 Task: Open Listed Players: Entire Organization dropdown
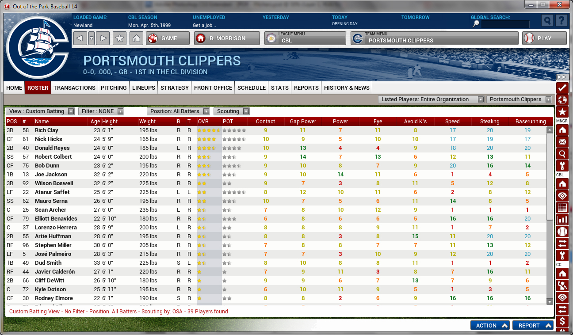[431, 99]
